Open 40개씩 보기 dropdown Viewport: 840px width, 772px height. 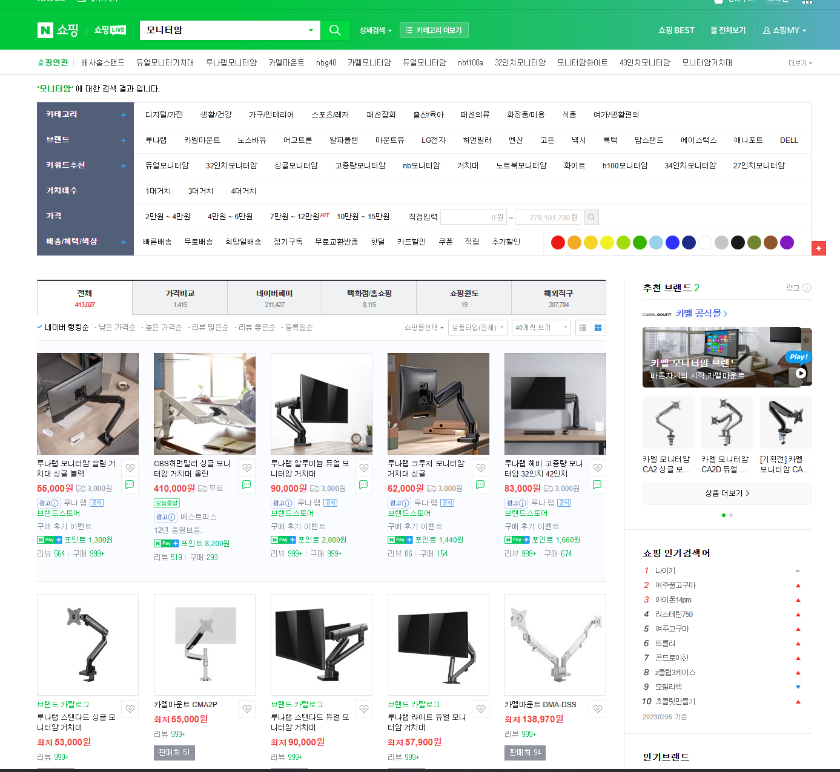click(541, 328)
